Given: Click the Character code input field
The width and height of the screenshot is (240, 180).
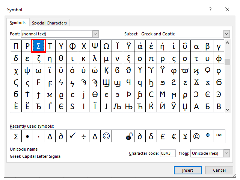Looking at the screenshot, I should 168,153.
